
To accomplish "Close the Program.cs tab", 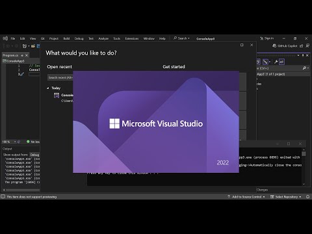I will pos(27,55).
